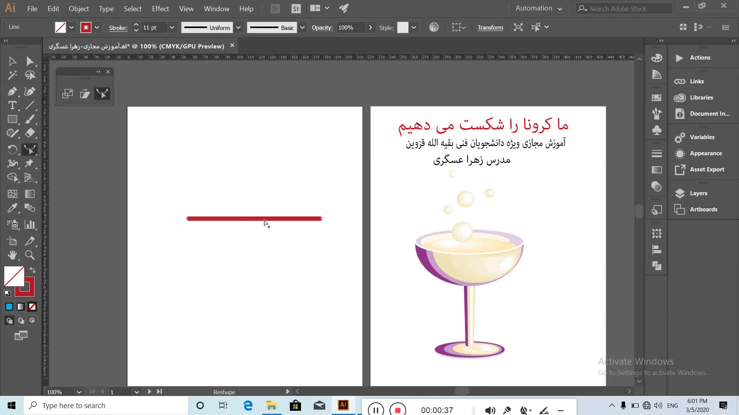The image size is (739, 415).
Task: Select the Magic Wand tool
Action: pos(12,75)
